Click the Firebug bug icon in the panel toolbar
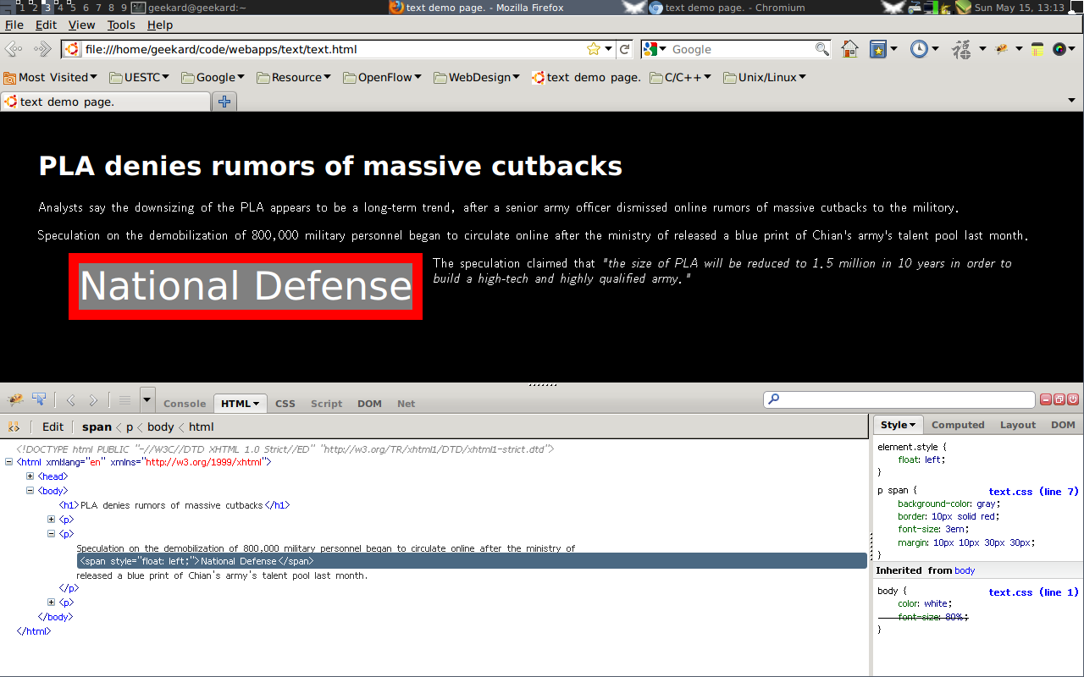Viewport: 1084px width, 677px height. (x=15, y=399)
